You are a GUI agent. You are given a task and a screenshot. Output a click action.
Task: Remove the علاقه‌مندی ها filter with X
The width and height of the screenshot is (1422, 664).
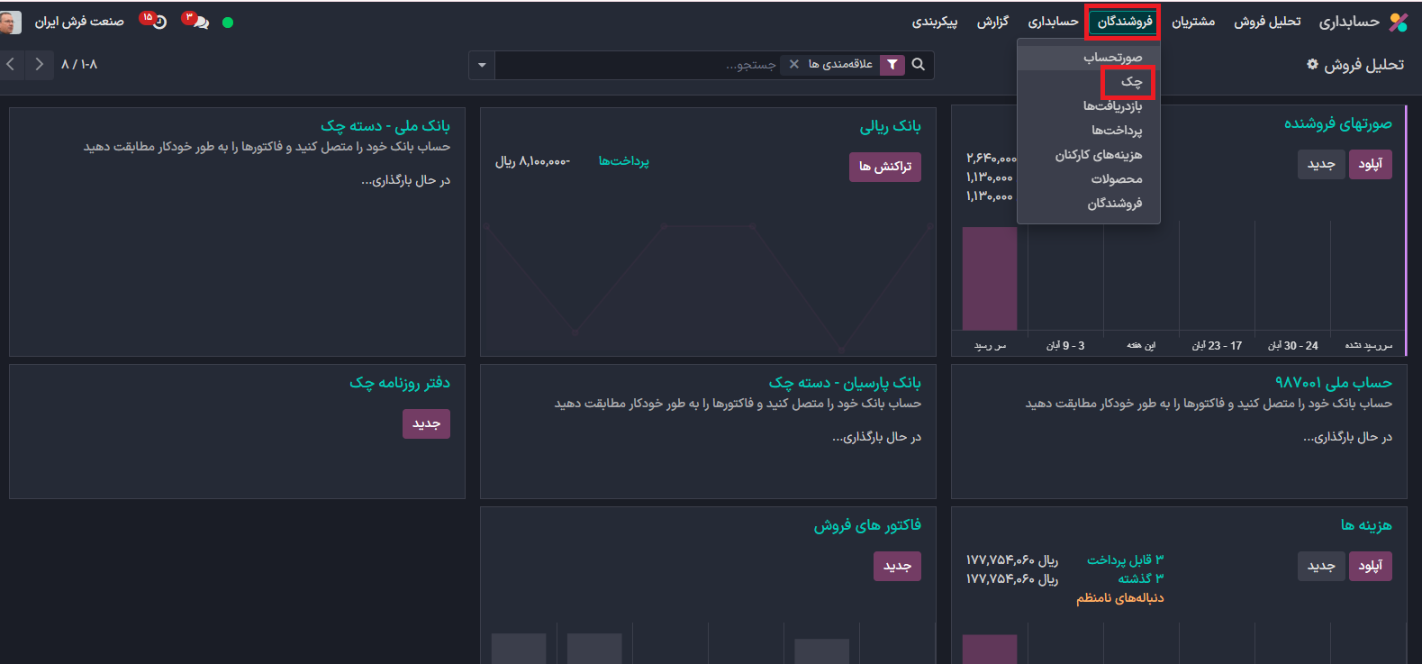(793, 65)
